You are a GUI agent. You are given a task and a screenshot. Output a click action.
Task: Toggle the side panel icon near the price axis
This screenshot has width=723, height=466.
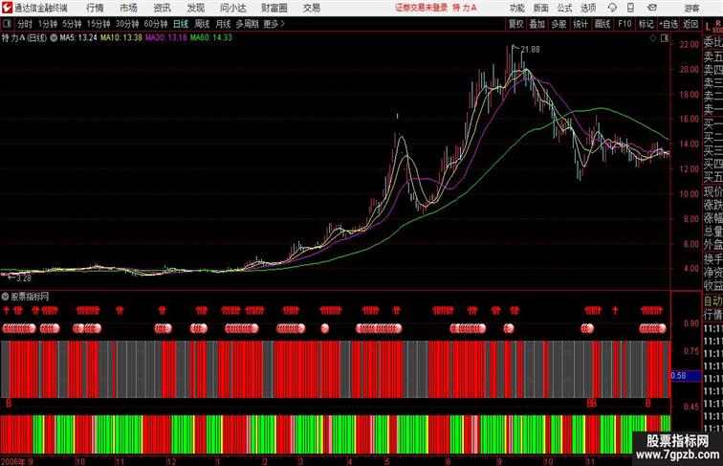tap(665, 38)
